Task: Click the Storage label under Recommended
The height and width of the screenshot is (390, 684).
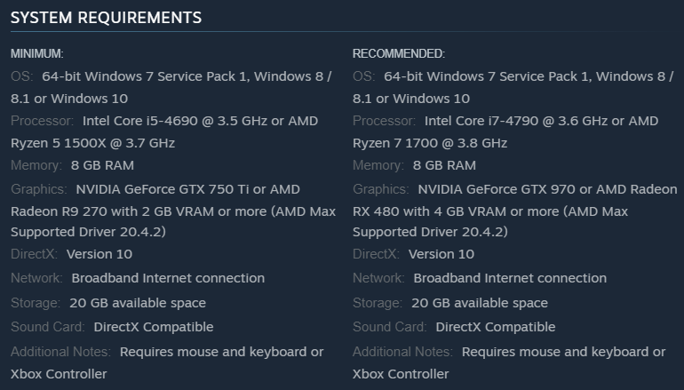Action: point(378,303)
